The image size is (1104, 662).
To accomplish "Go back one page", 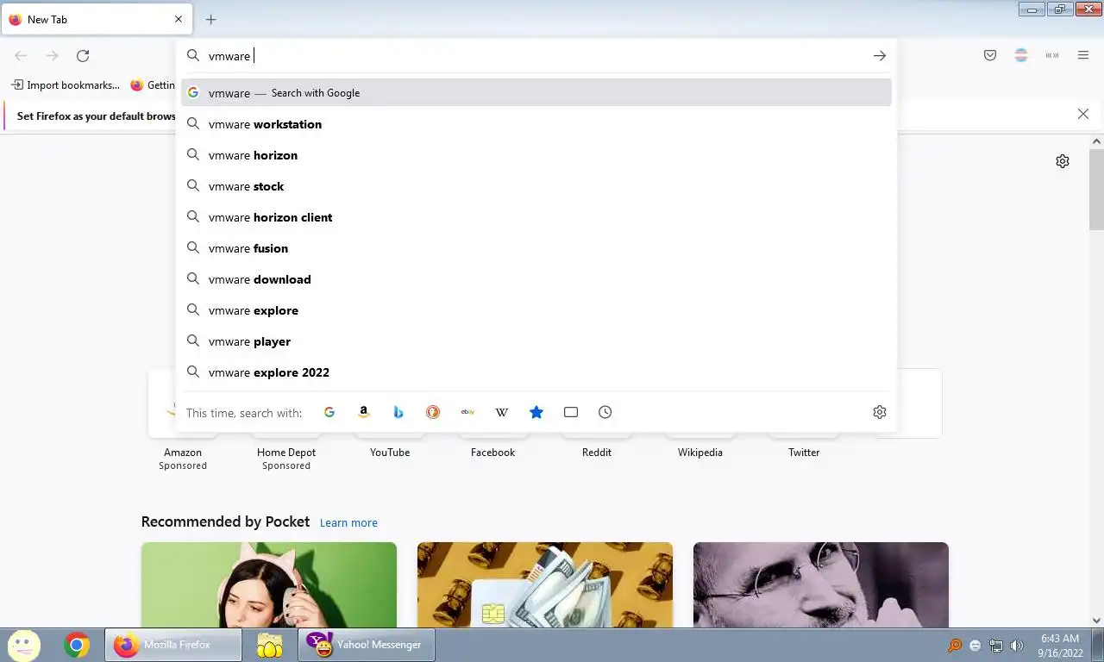I will [x=21, y=55].
